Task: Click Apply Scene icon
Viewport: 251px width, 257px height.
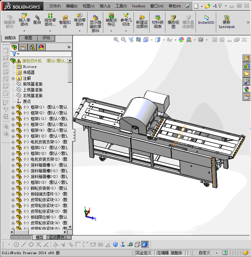Action: [x=189, y=40]
